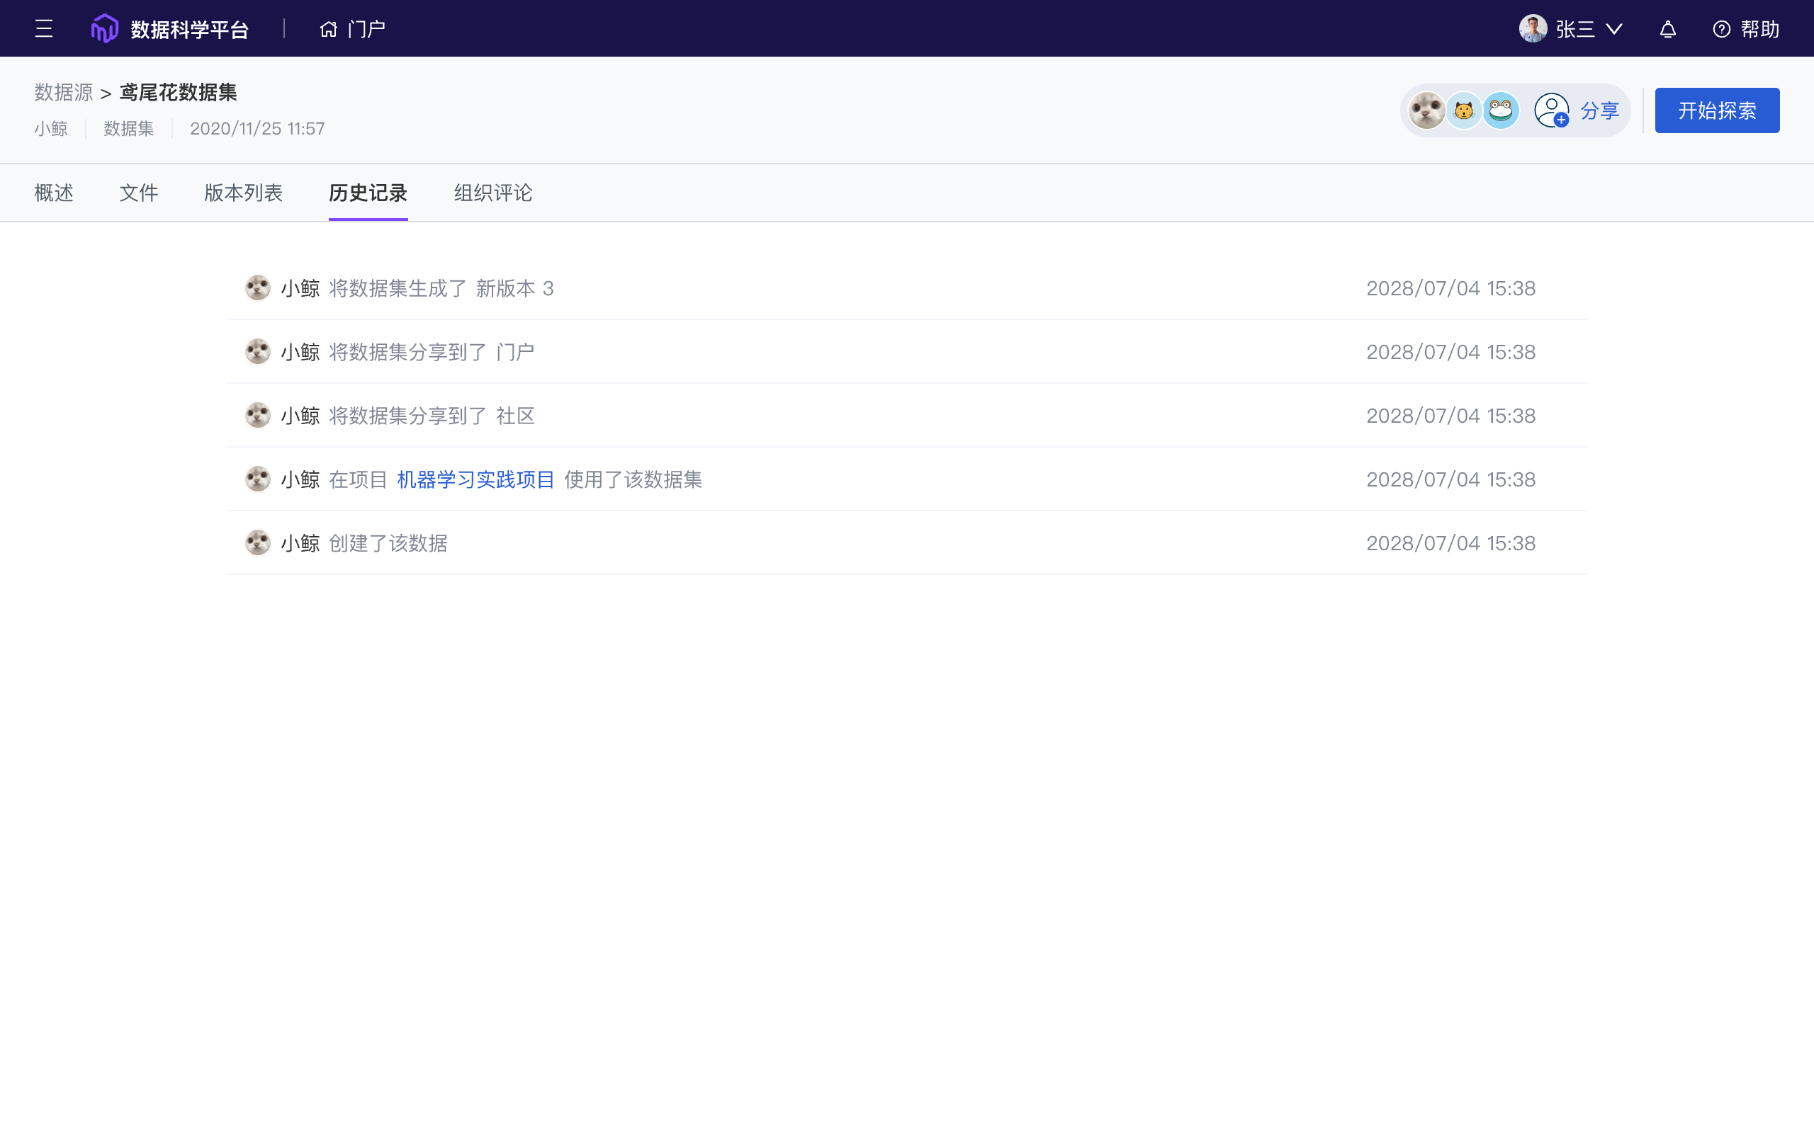The image size is (1814, 1133).
Task: Click the add user share icon
Action: pyautogui.click(x=1551, y=110)
